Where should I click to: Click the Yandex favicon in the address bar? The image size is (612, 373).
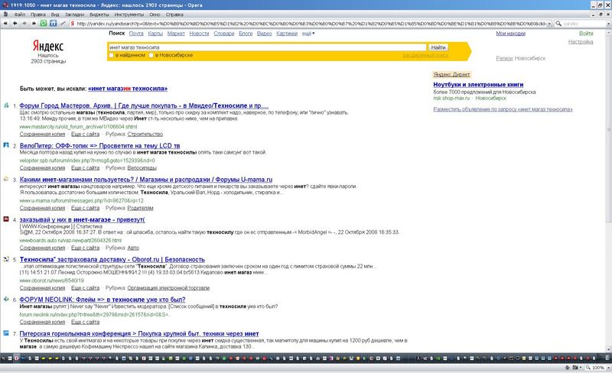coord(73,24)
